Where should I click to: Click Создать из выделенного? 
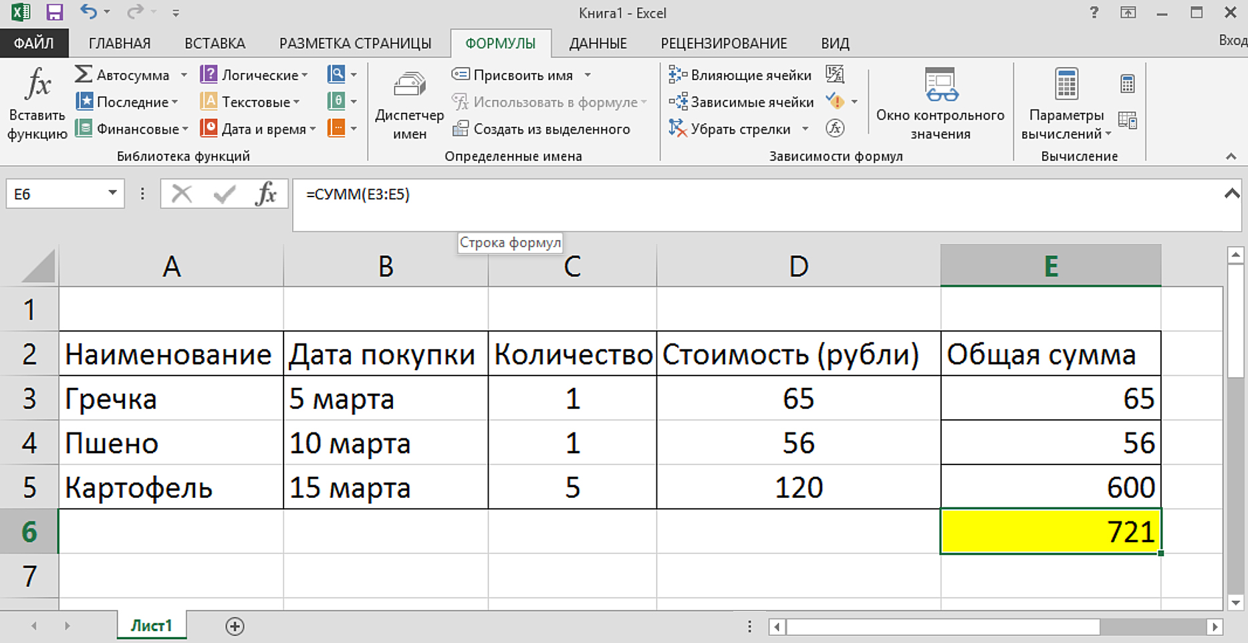[541, 128]
